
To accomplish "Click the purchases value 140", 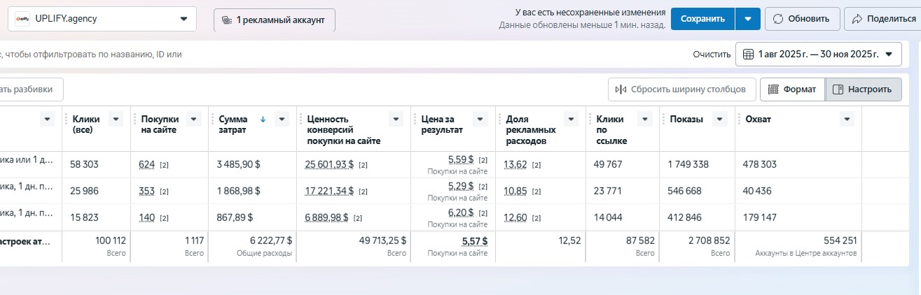I will click(x=147, y=217).
